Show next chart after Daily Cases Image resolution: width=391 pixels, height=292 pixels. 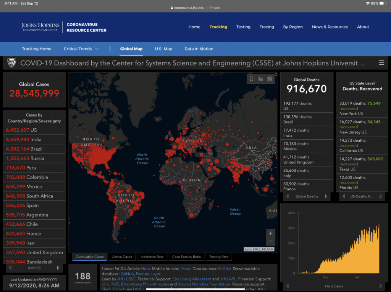381,286
